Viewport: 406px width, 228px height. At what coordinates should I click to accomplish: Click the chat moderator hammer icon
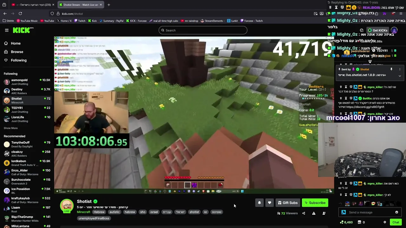click(x=344, y=212)
